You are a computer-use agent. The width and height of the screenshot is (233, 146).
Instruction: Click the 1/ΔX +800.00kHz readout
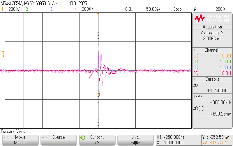[x=212, y=100]
